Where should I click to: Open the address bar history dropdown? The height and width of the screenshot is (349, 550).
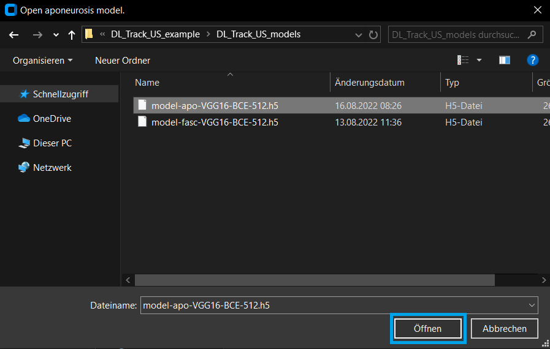pyautogui.click(x=358, y=35)
